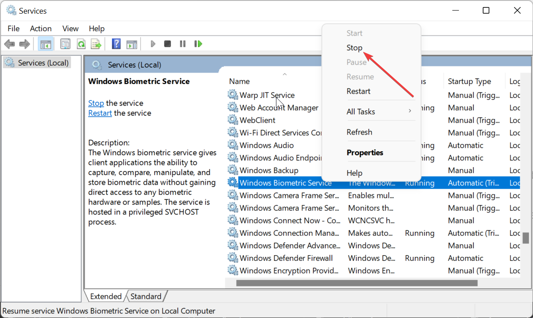Toggle the Show/Hide Console Tree icon

pos(46,44)
